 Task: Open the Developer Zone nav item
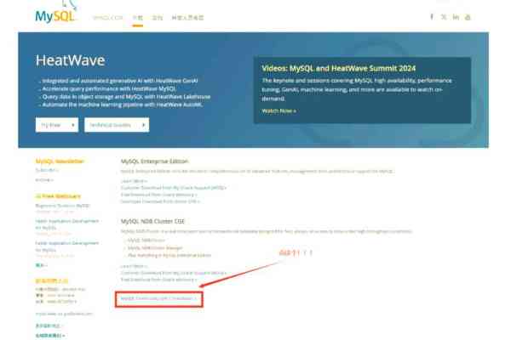point(187,18)
